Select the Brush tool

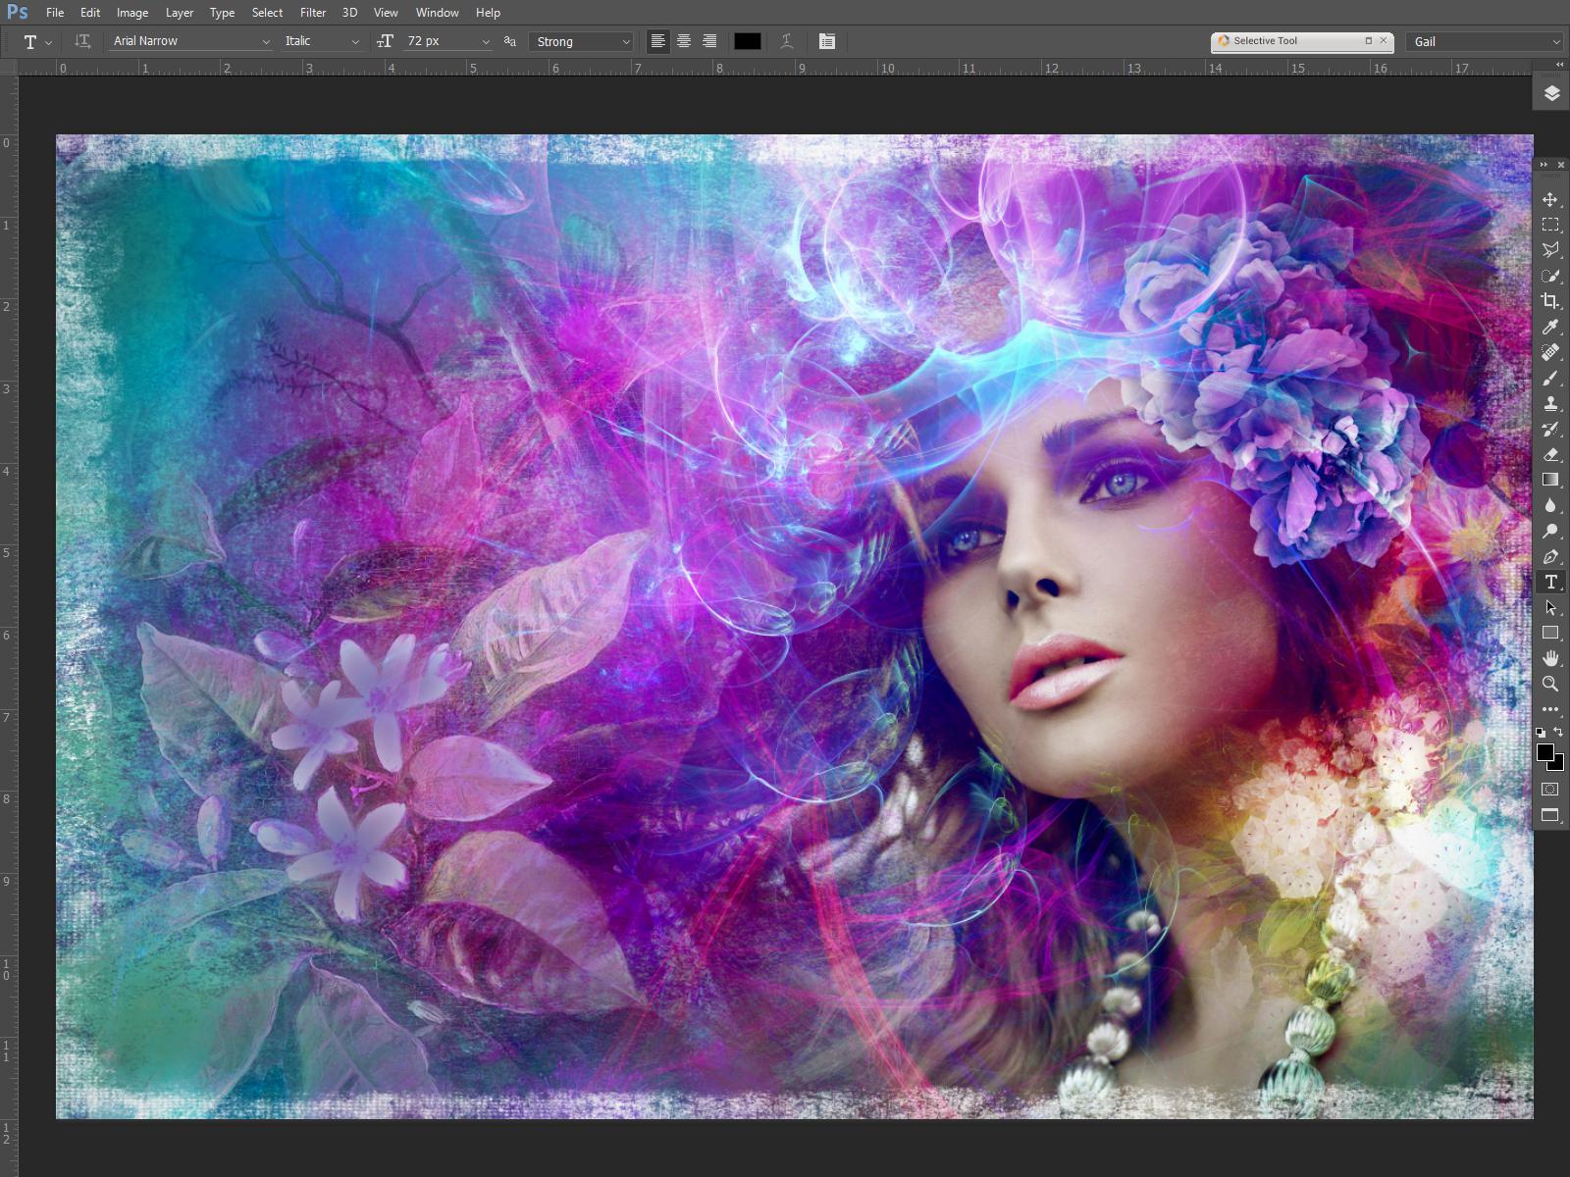point(1550,379)
